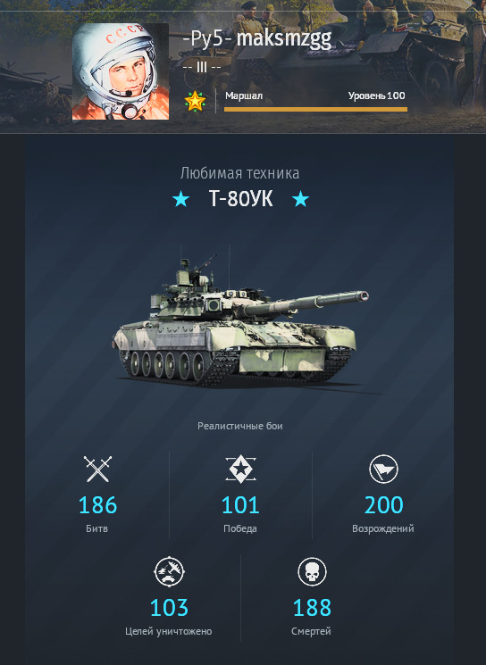Click the gold star rank badge
The image size is (486, 665).
pos(196,102)
